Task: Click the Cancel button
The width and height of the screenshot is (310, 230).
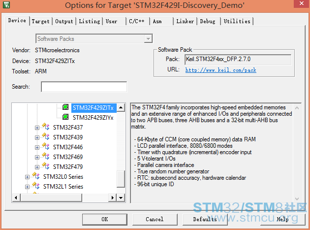Action: (x=155, y=219)
